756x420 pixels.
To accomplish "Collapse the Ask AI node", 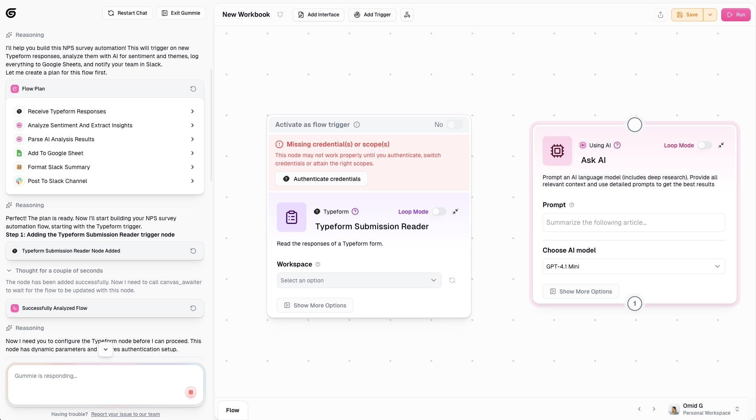I will point(721,145).
